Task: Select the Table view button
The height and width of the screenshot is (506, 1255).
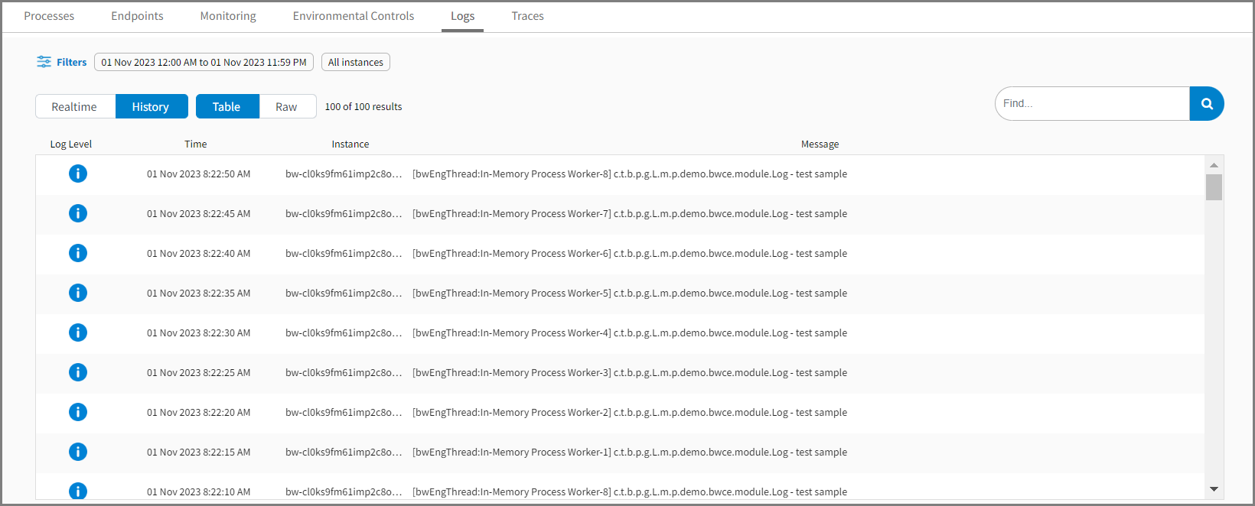Action: click(x=227, y=107)
